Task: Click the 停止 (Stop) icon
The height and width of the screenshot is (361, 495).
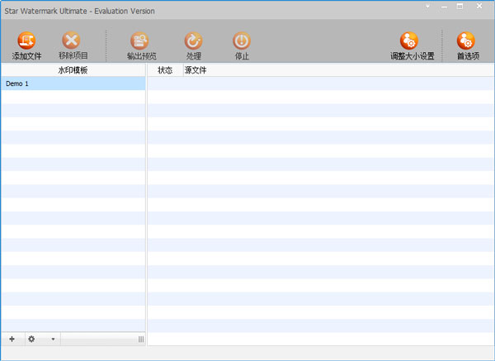Action: click(x=242, y=40)
